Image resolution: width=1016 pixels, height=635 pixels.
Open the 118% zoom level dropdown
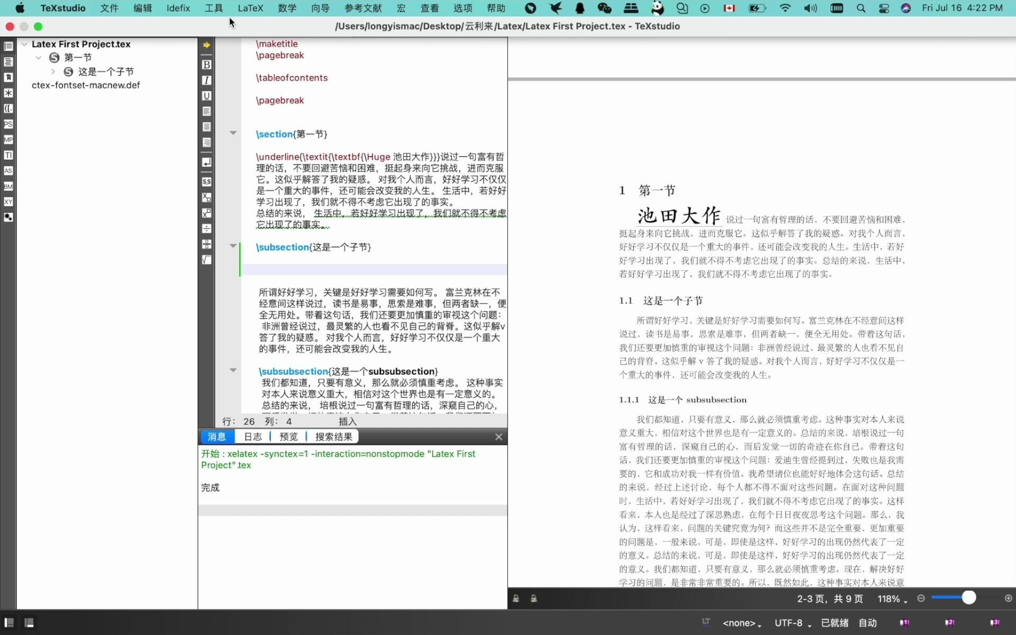pyautogui.click(x=892, y=599)
